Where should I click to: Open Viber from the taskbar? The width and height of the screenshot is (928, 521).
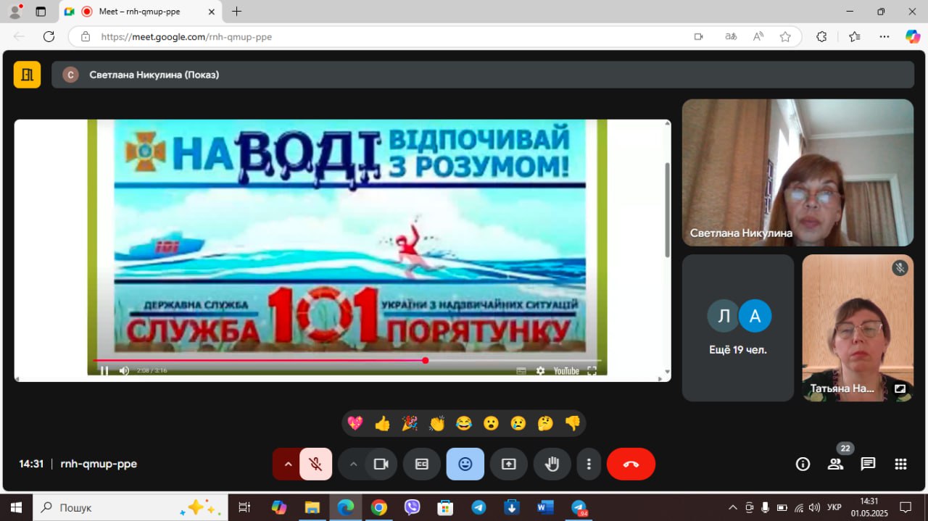pyautogui.click(x=413, y=507)
